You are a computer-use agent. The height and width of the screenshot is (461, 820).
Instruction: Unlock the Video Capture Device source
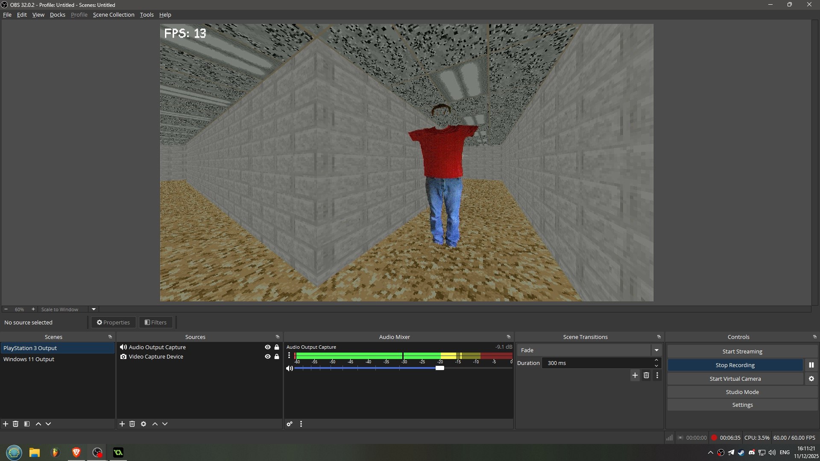[x=277, y=356]
